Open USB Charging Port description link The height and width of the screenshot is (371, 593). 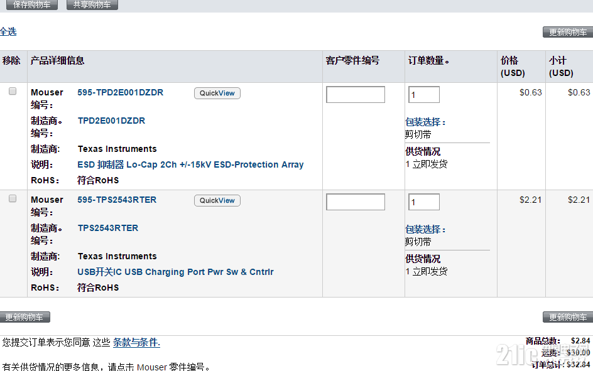pos(175,272)
